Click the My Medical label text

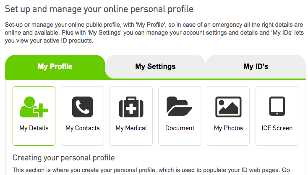point(131,128)
